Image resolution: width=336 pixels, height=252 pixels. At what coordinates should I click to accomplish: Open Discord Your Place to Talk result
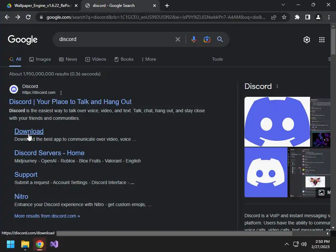70,102
